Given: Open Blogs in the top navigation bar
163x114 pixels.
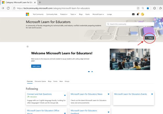Looking at the screenshot, I should pyautogui.click(x=81, y=14).
